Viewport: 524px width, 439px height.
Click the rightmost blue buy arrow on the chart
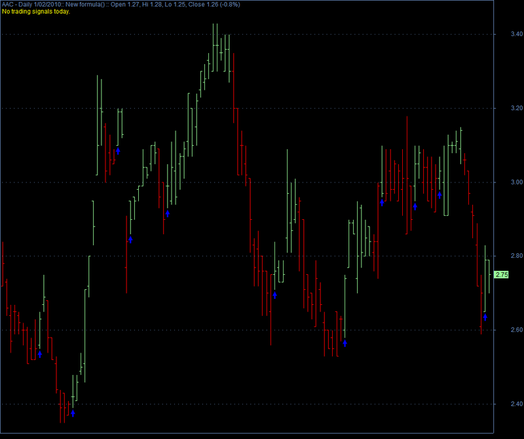(x=485, y=317)
